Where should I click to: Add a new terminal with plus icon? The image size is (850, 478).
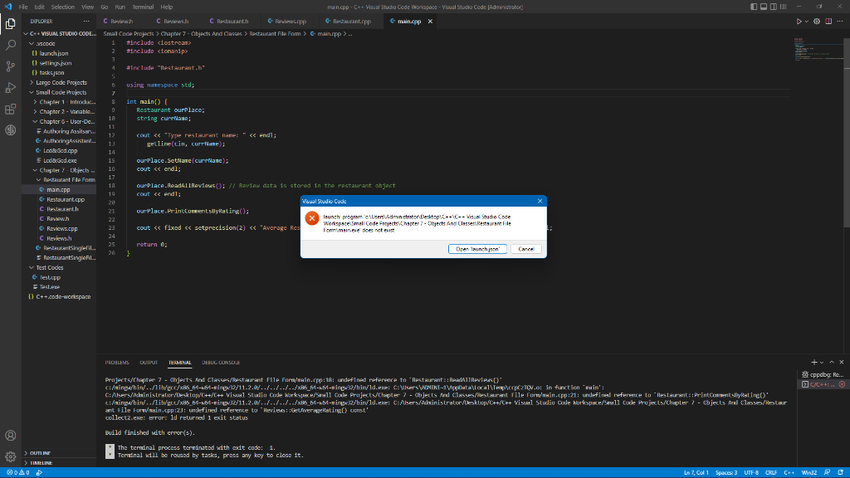point(813,362)
